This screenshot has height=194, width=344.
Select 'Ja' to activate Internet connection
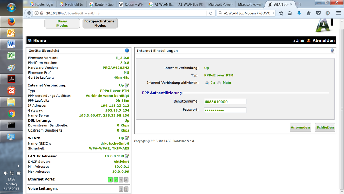(207, 83)
